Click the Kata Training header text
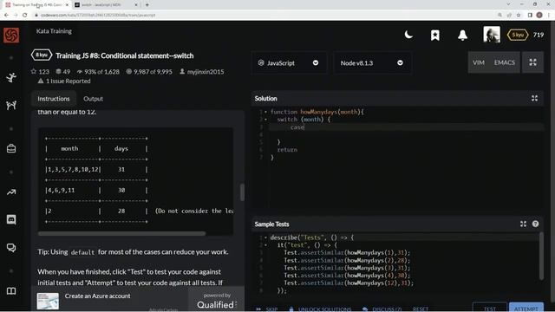This screenshot has width=555, height=312. (x=54, y=31)
